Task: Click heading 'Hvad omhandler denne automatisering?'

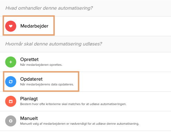Action: [x=49, y=8]
